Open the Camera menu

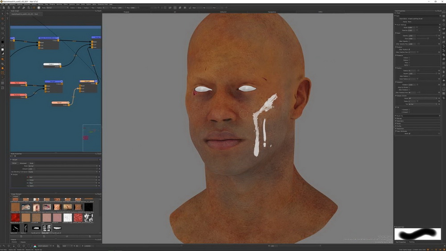point(72,4)
